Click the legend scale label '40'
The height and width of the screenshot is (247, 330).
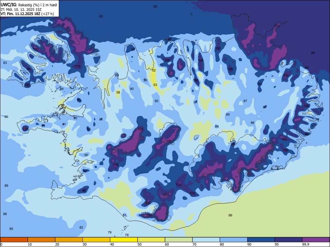pos(112,244)
